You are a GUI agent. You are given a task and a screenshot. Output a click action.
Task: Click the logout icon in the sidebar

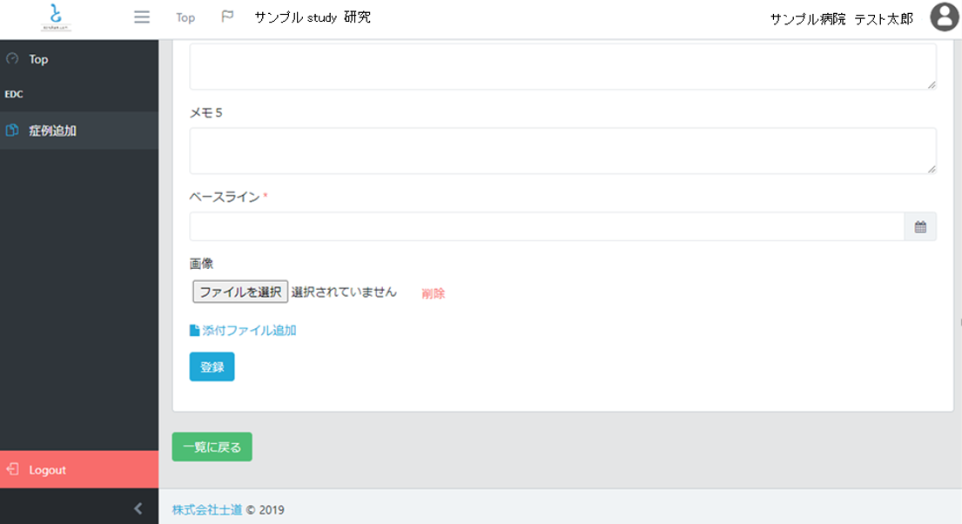[x=12, y=469]
